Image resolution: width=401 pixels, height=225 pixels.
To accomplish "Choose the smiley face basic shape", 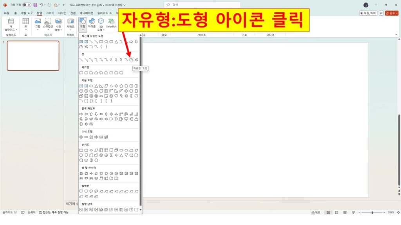I will (111, 96).
